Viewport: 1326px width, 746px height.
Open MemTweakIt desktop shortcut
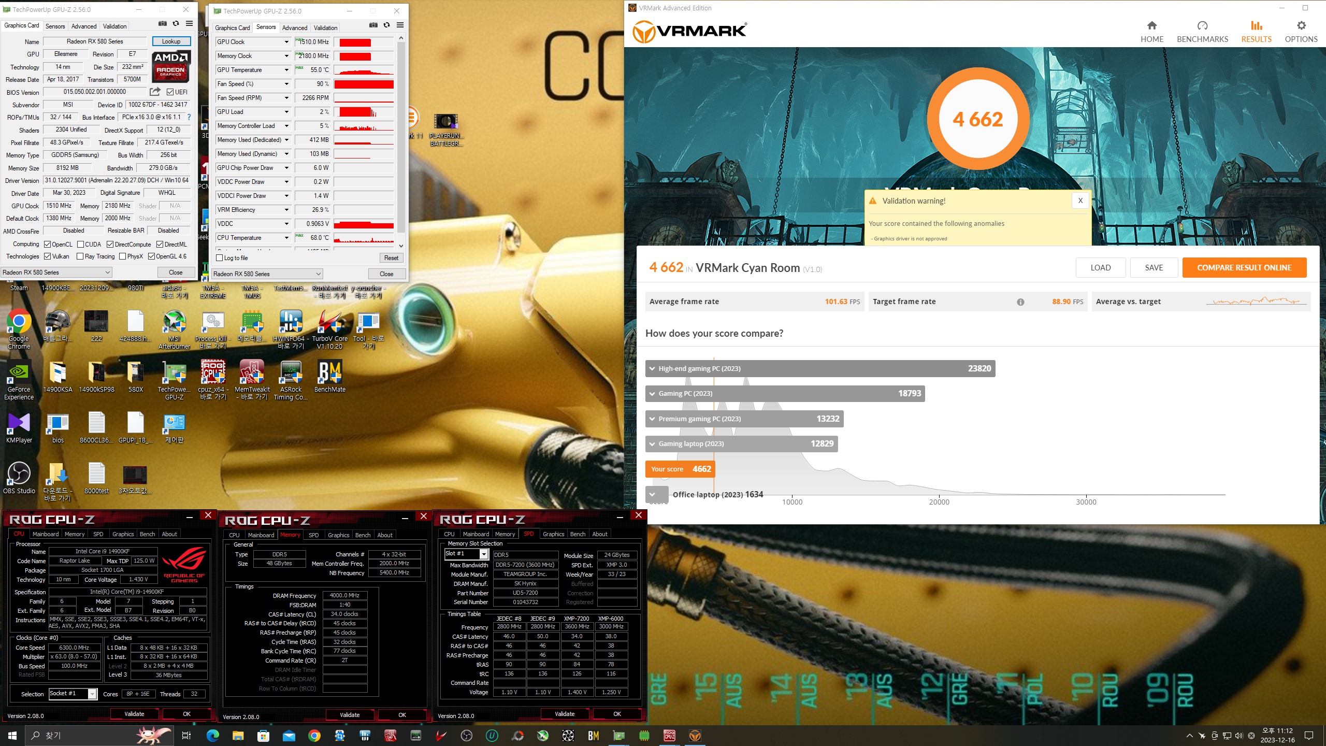pos(252,380)
